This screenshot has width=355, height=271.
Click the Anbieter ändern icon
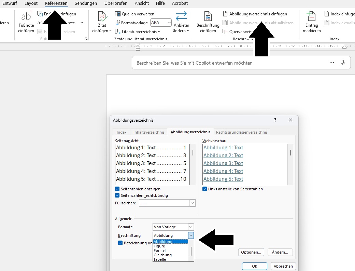(x=181, y=17)
